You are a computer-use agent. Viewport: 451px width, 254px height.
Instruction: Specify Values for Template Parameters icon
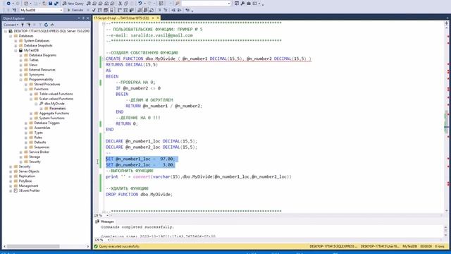187,10
